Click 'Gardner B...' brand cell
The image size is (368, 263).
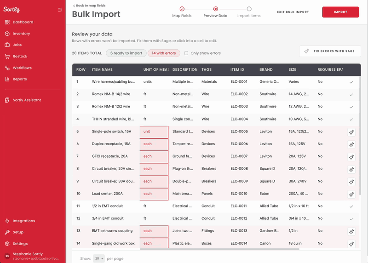pos(270,231)
